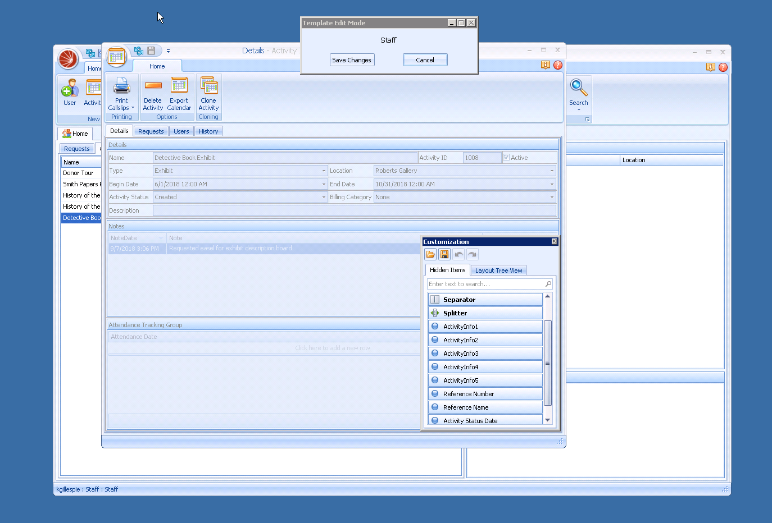
Task: Cancel the Staff template edit
Action: pos(425,59)
